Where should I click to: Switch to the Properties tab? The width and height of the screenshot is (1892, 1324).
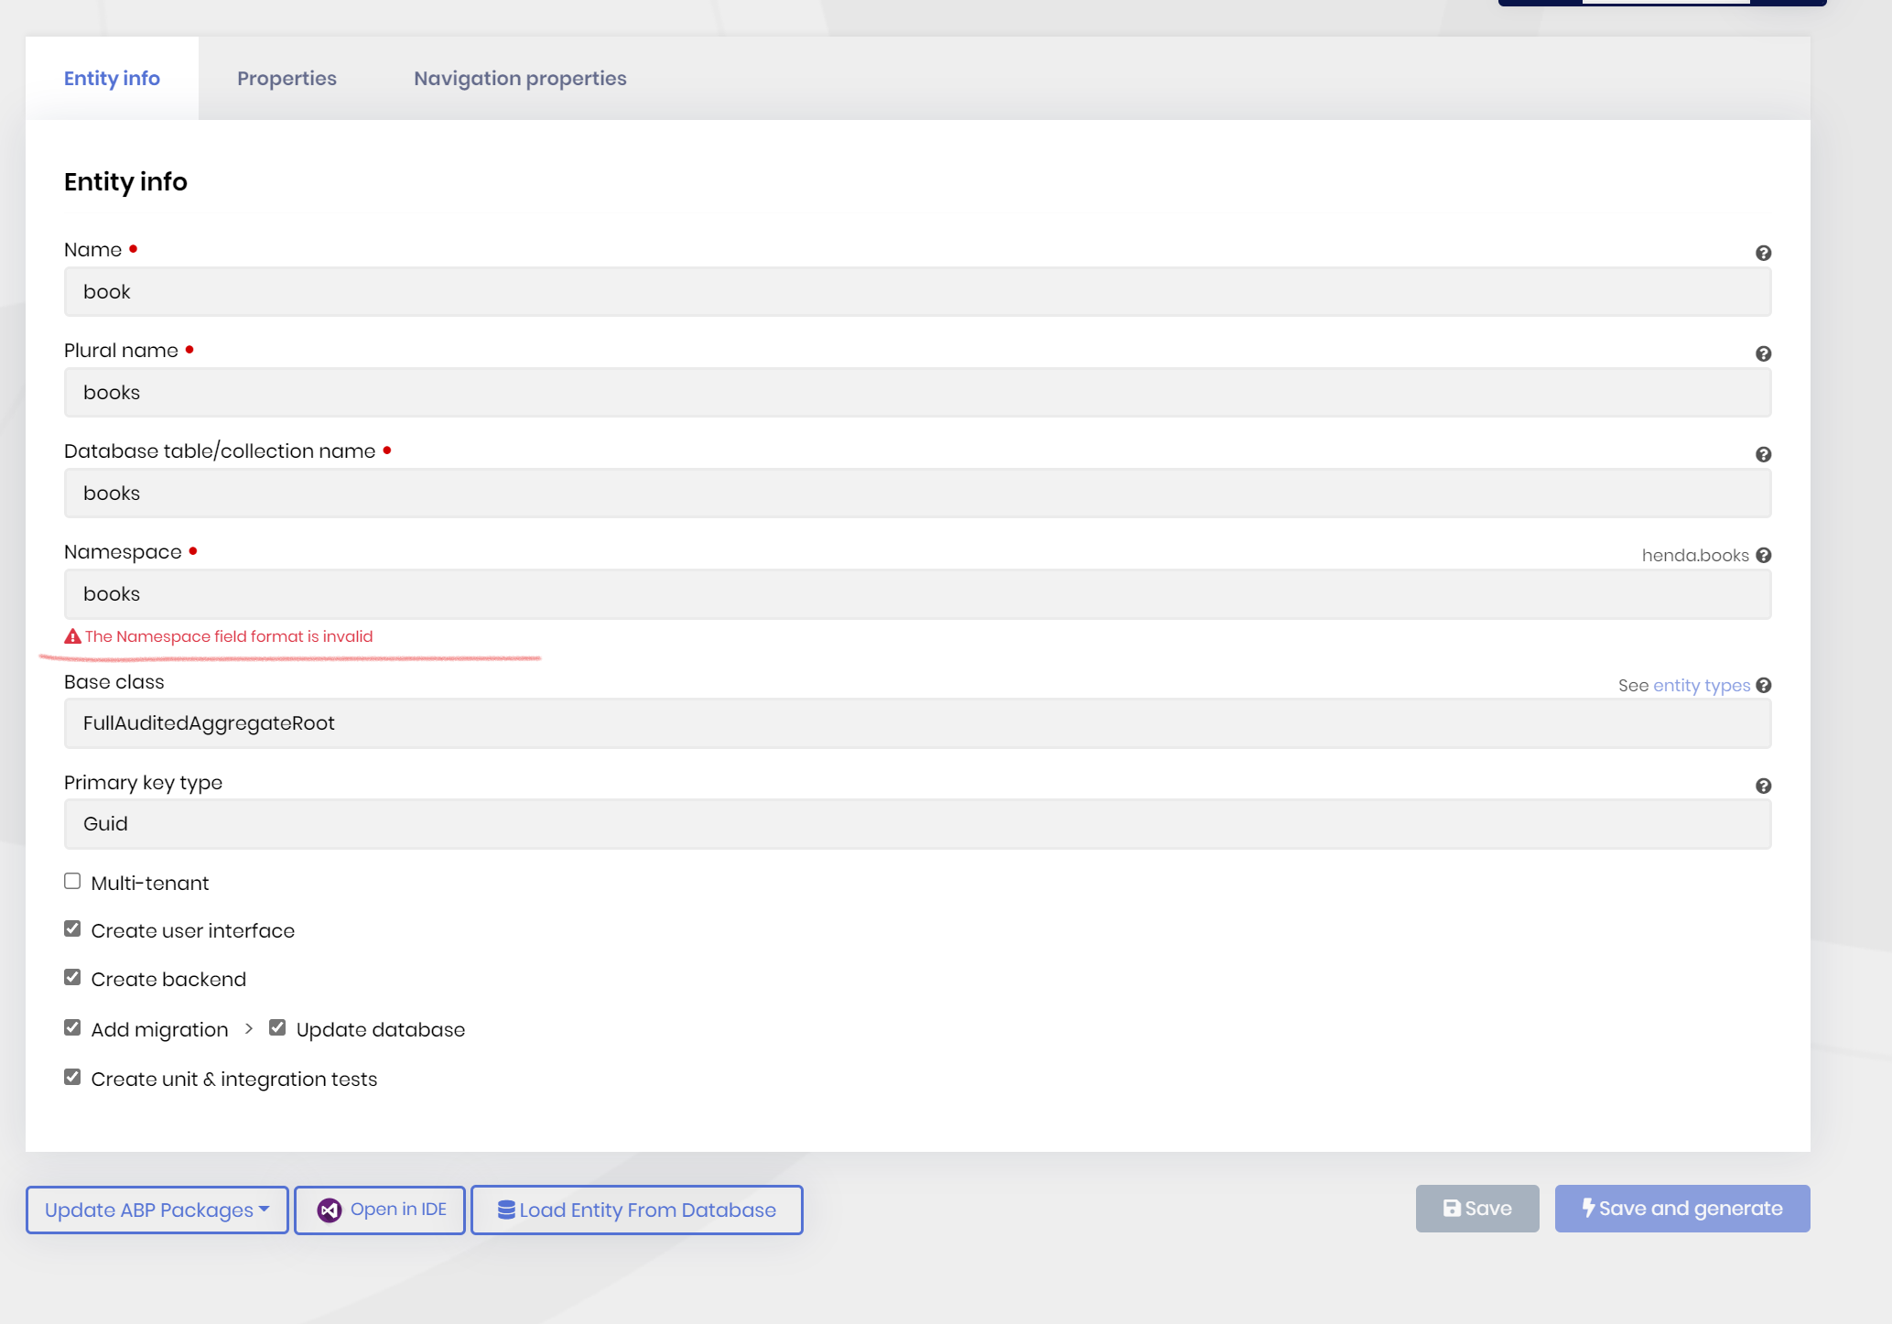click(287, 79)
